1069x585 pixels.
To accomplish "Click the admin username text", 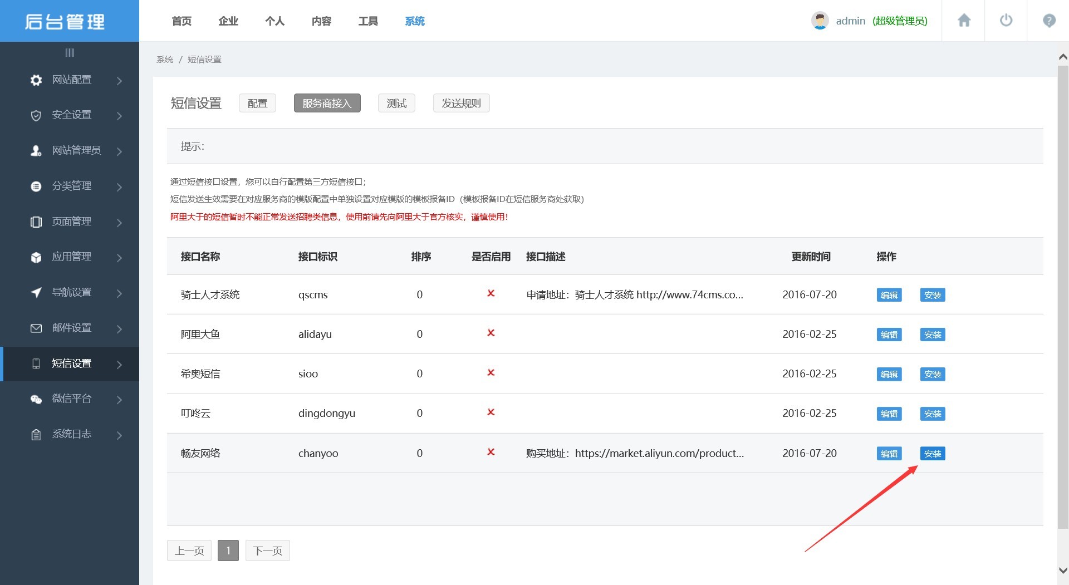I will pos(851,21).
